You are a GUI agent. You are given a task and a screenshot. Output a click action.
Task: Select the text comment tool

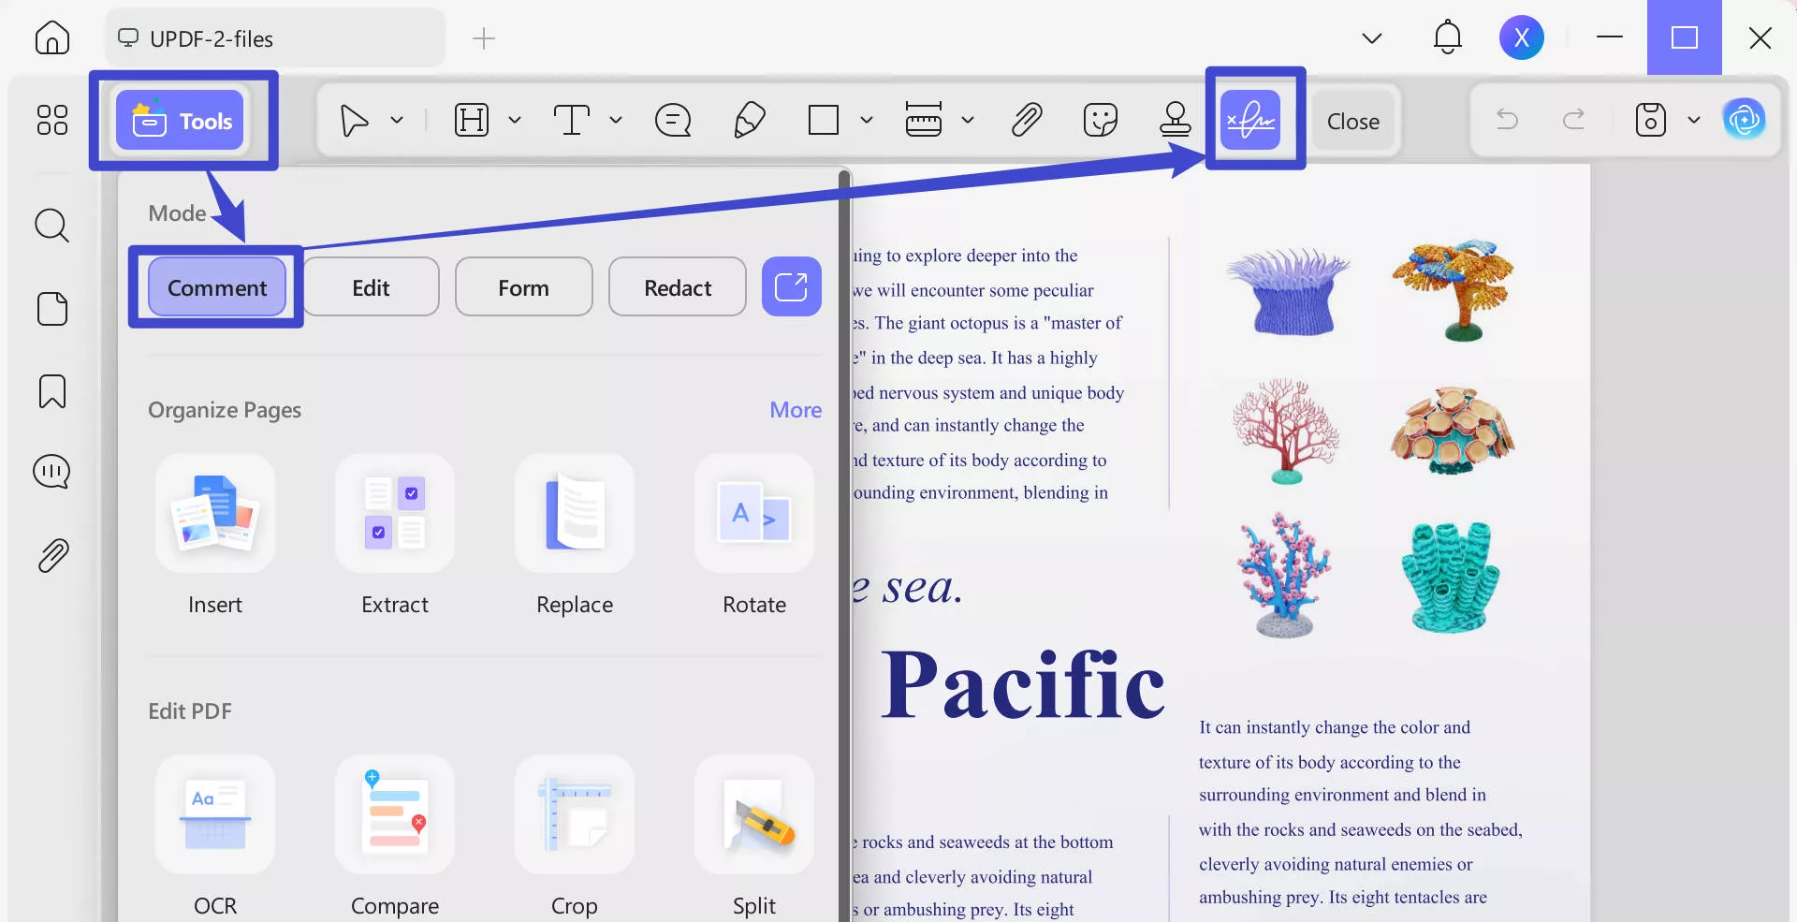tap(672, 120)
